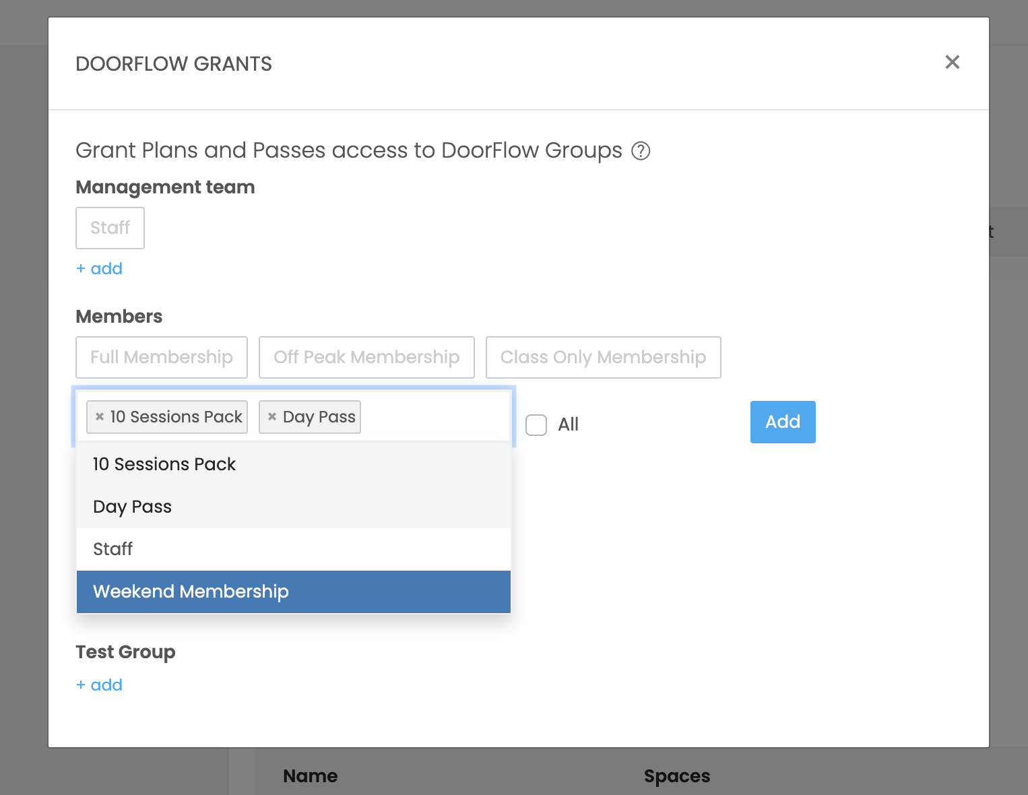Click the blue Add button

[x=782, y=422]
